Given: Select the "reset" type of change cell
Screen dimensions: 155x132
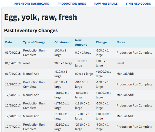Looking at the screenshot, I should point(27,63).
